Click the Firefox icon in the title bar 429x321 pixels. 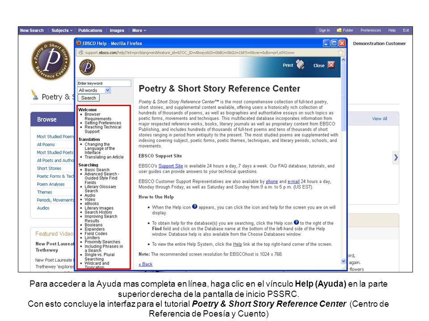[x=79, y=43]
